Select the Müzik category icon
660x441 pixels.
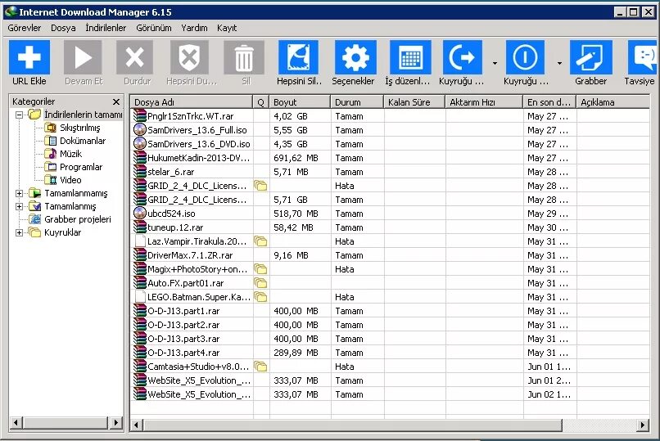51,154
